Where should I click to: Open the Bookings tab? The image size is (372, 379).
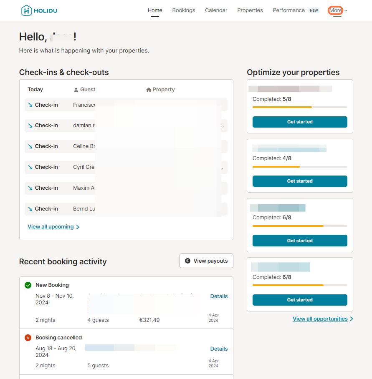coord(183,10)
